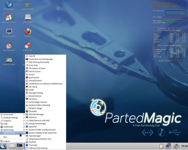Open the System Profiler desktop icon
The width and height of the screenshot is (188, 150).
coord(28,6)
